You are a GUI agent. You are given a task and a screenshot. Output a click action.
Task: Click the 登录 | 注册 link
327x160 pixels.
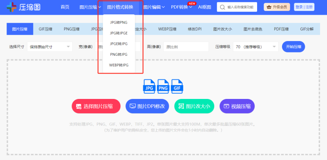[x=304, y=7]
